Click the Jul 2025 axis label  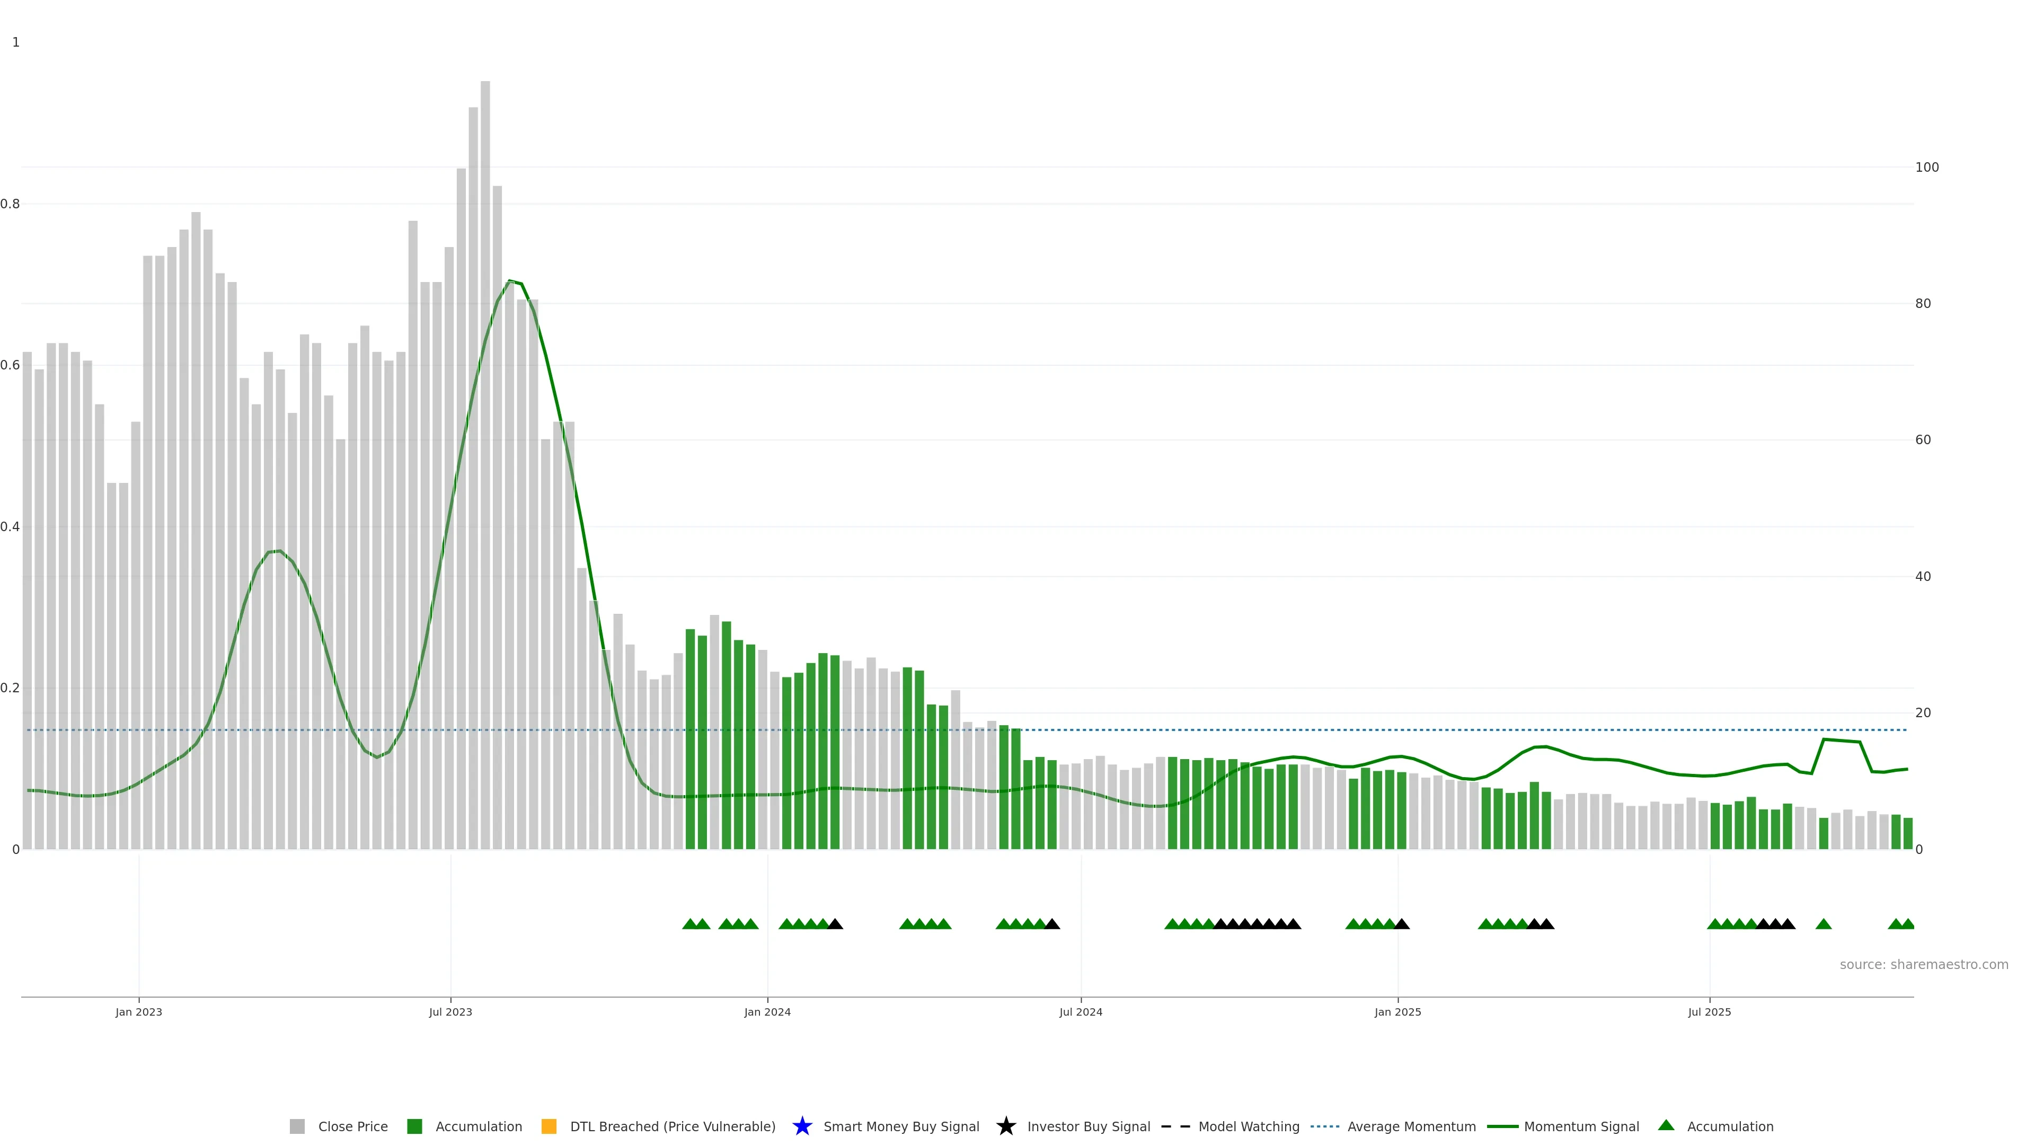(1710, 1011)
